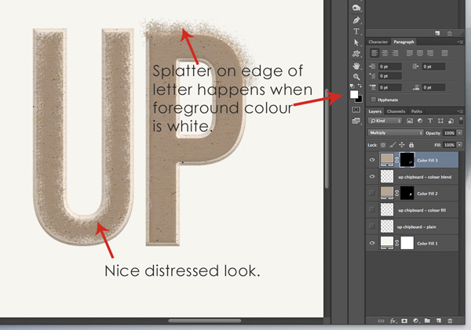Viewport: 471px width, 330px height.
Task: Open the Multiply blend mode dropdown
Action: coord(395,133)
